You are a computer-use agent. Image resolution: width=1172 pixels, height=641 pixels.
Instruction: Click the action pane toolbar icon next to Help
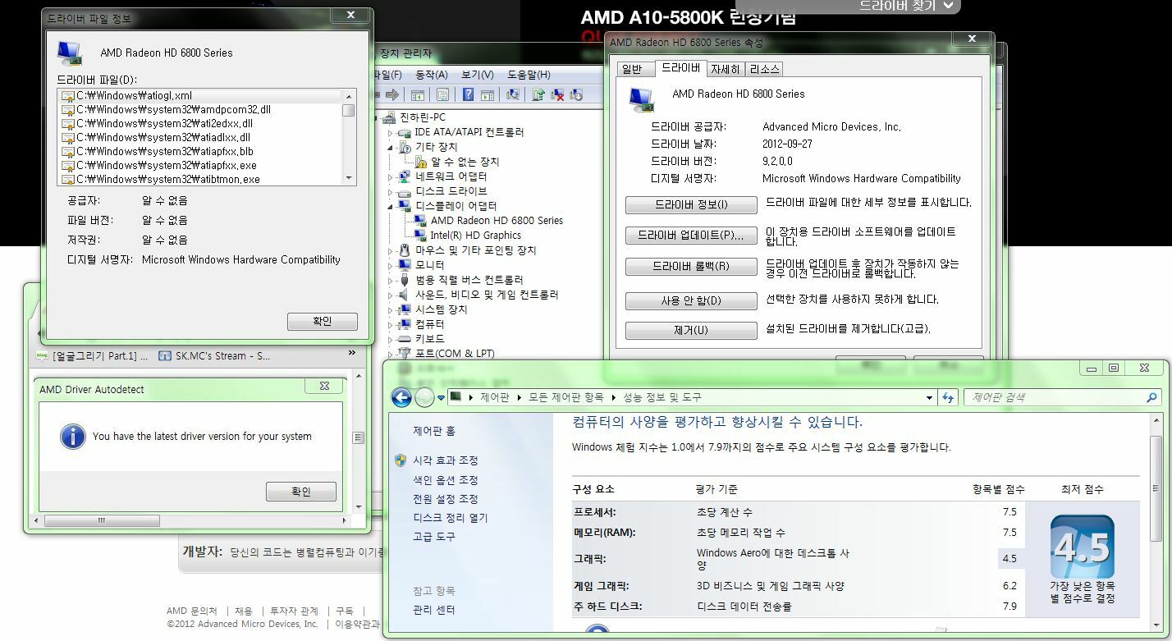coord(487,94)
